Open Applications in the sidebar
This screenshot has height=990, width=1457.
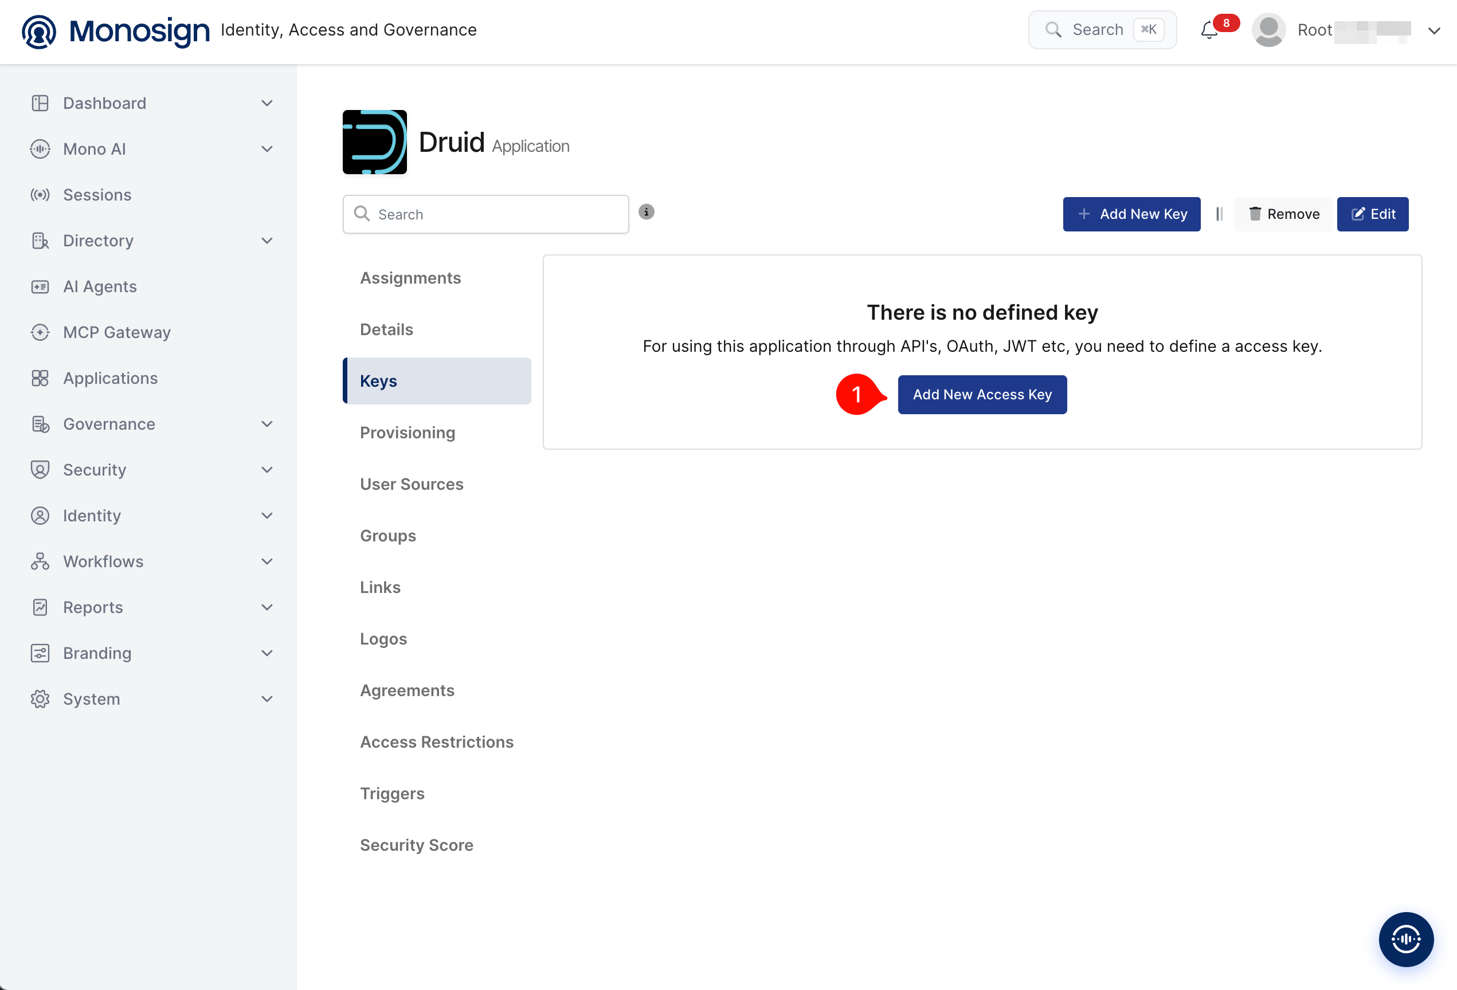click(x=111, y=378)
